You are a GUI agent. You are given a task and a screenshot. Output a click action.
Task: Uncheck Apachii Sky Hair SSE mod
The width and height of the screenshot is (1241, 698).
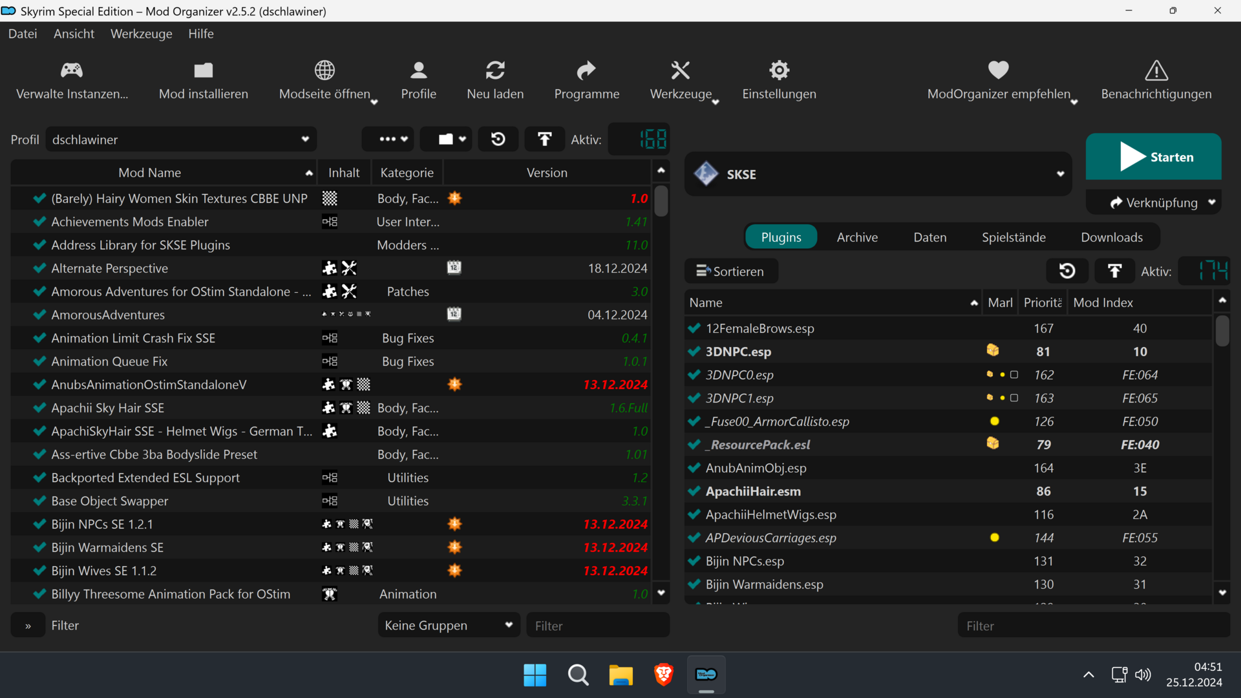[x=39, y=408]
